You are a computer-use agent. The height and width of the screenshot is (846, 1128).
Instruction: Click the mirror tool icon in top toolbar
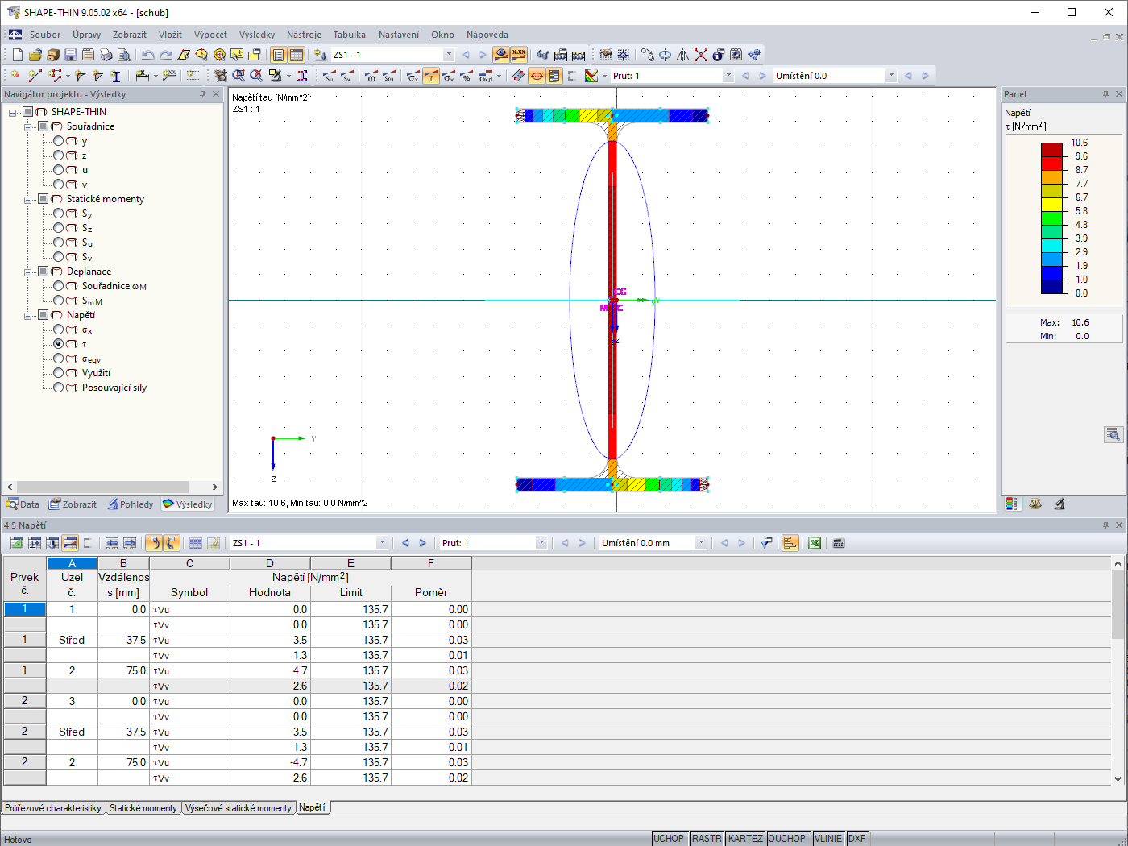coord(683,55)
